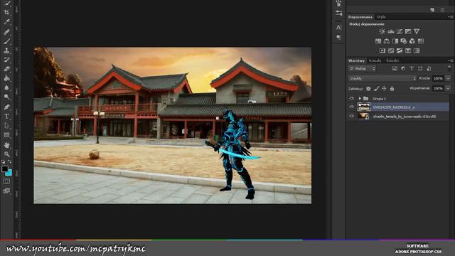Add Levels adjustment layer

click(x=391, y=31)
